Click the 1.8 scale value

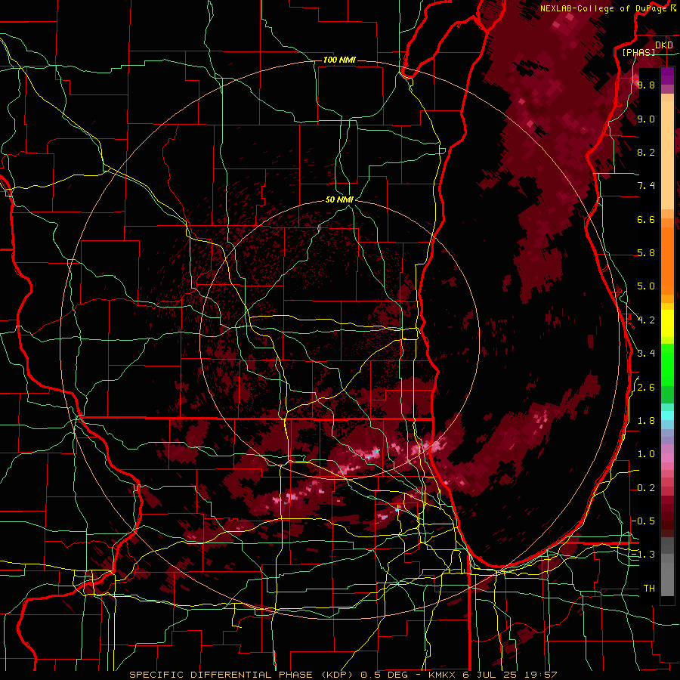tap(646, 421)
